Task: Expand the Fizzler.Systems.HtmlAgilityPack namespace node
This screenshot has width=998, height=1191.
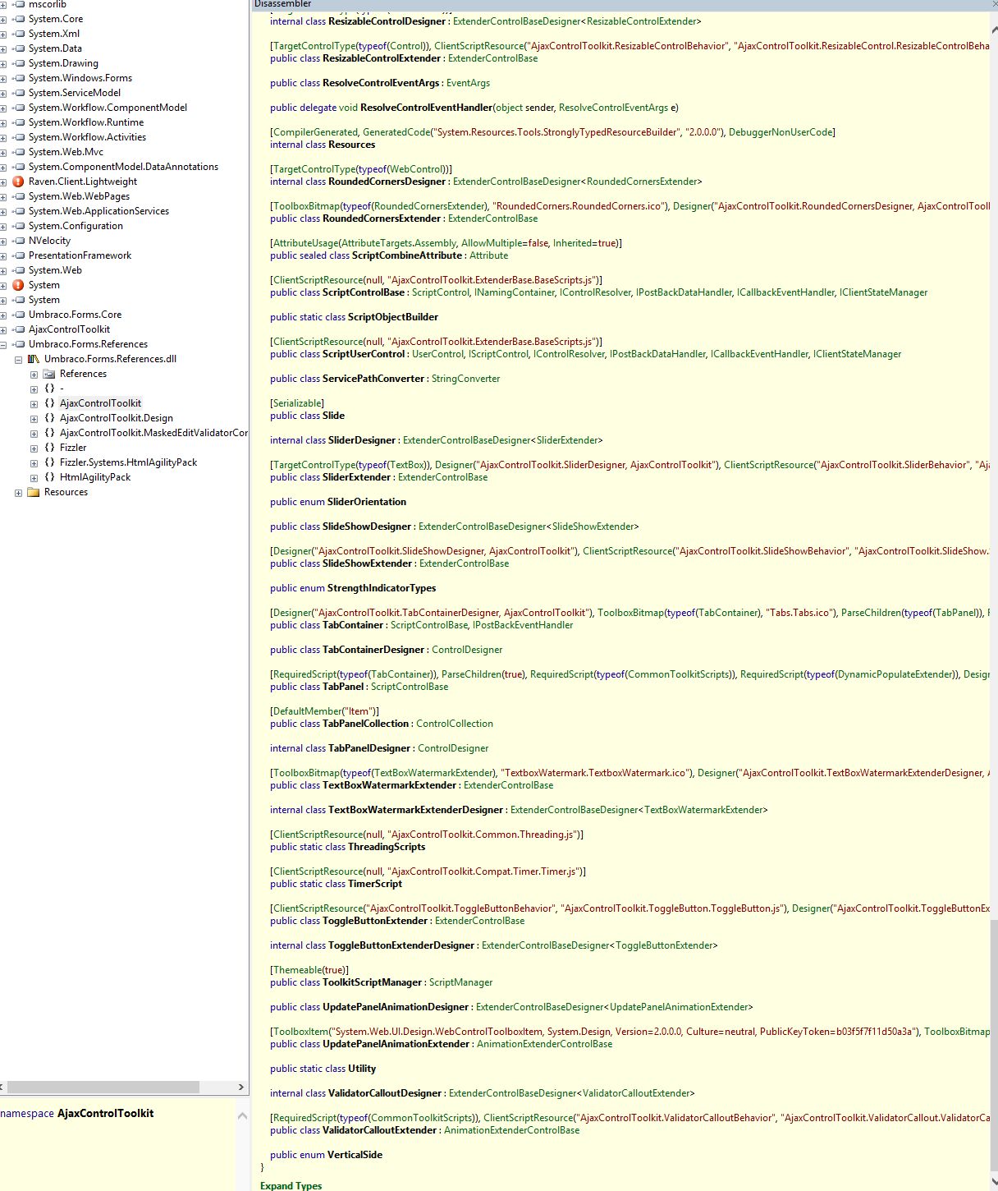Action: [34, 463]
